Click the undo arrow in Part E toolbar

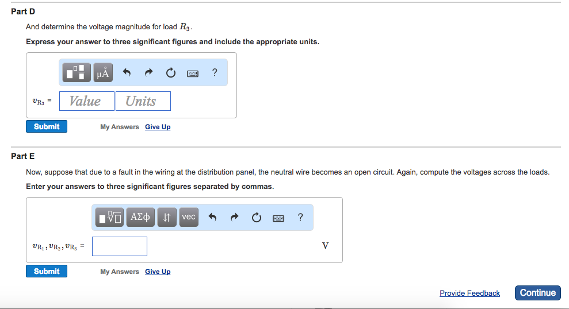point(213,217)
